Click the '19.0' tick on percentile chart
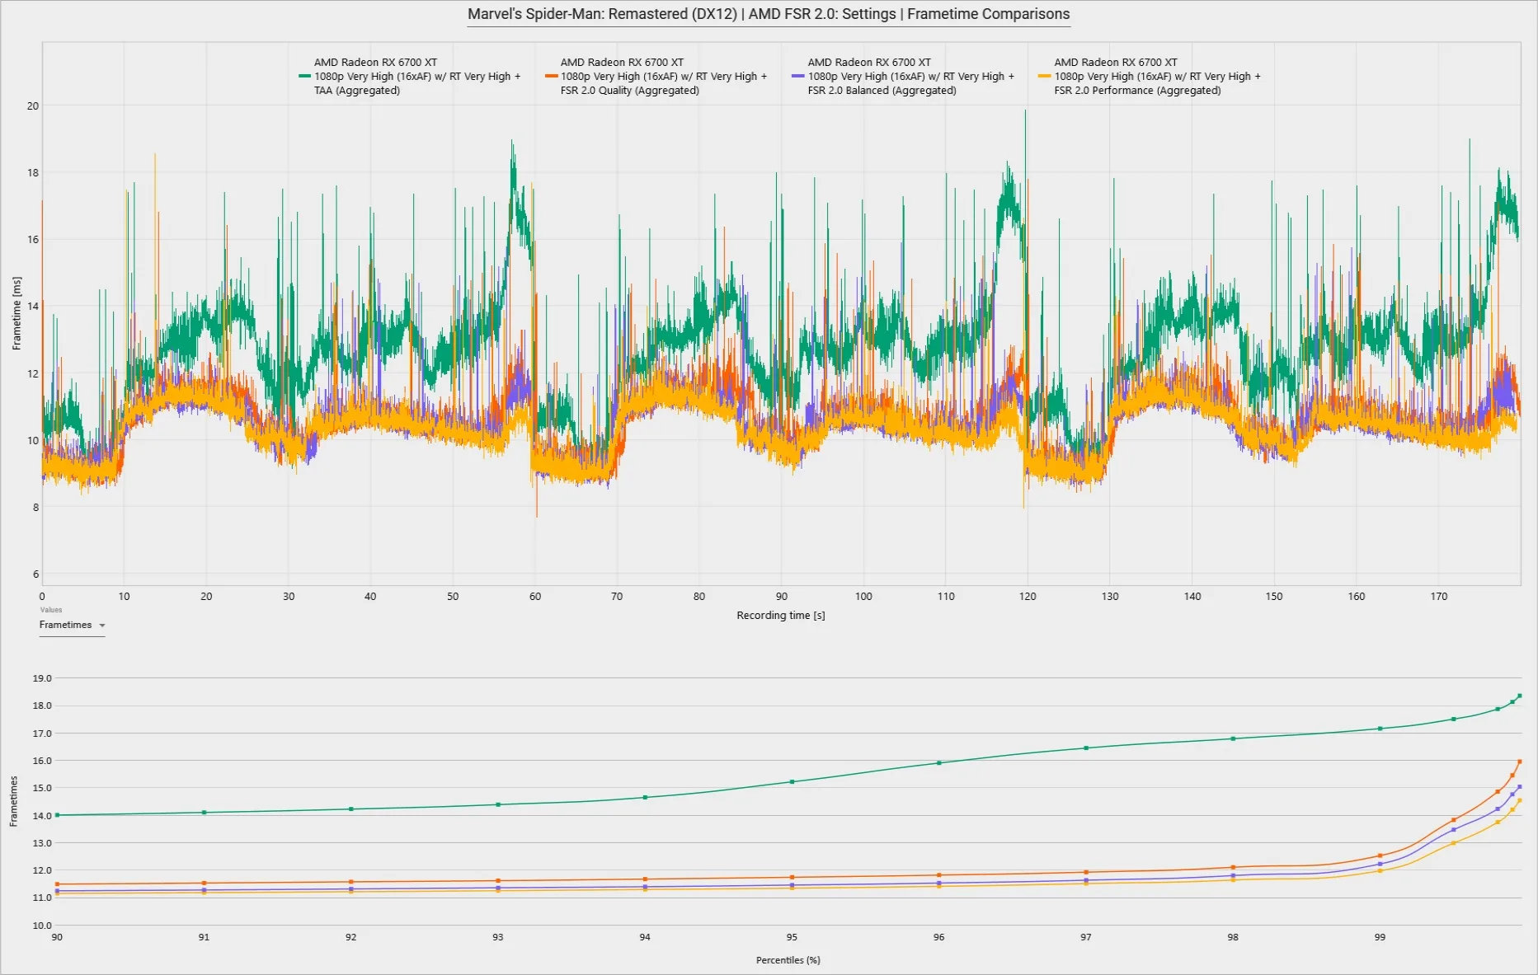 [42, 678]
